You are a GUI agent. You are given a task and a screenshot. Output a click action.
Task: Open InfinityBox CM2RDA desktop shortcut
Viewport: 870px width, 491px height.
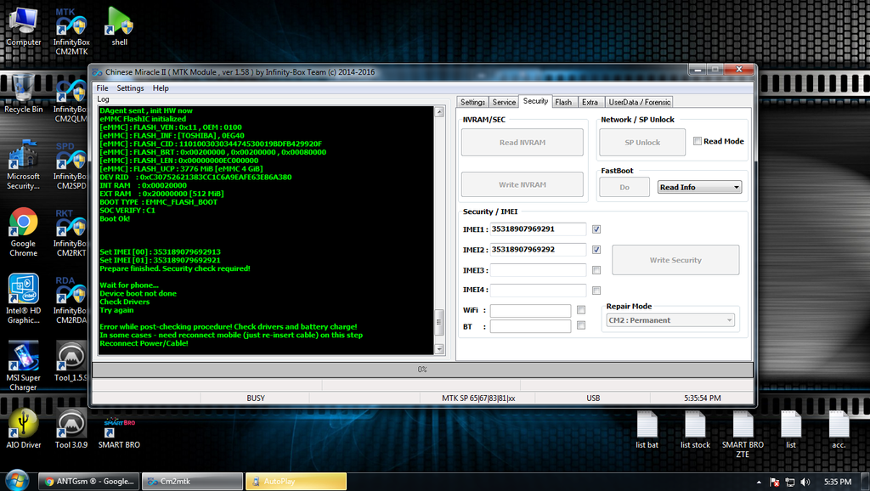pos(71,300)
